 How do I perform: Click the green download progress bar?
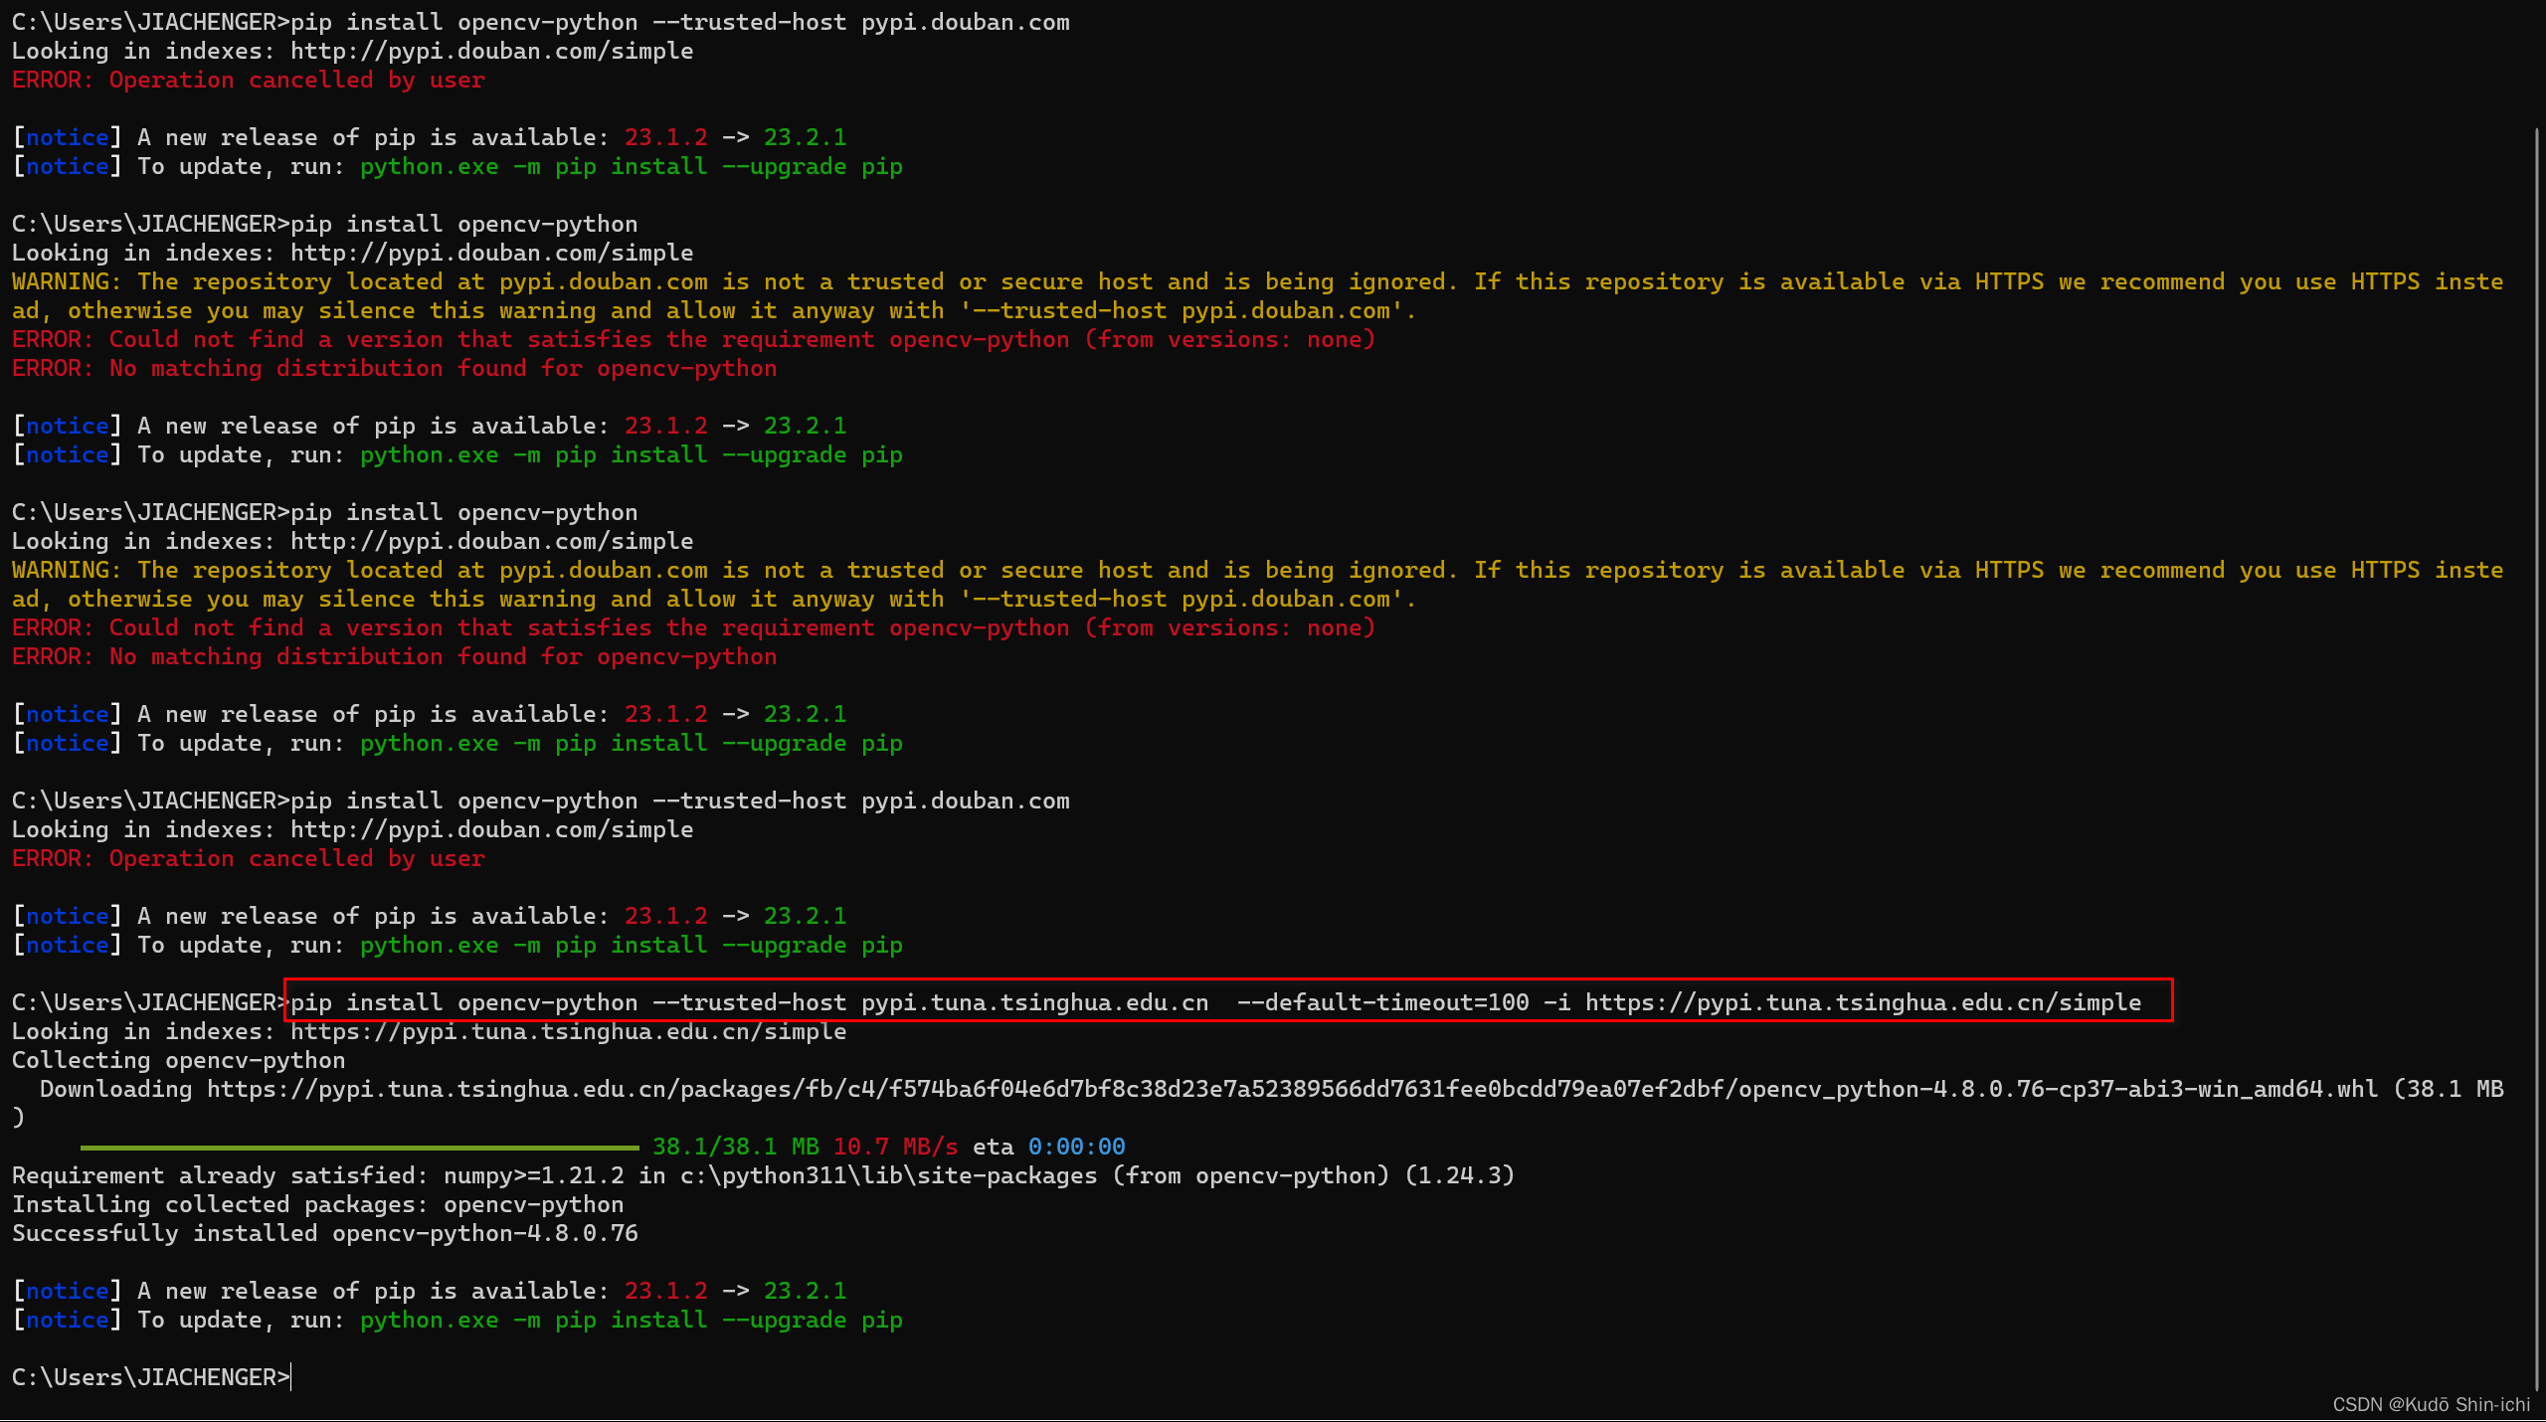coord(359,1148)
